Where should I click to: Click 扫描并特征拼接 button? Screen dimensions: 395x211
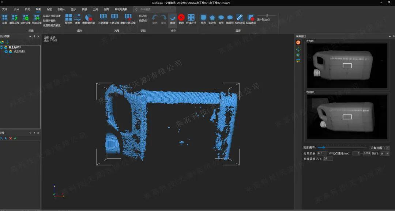tap(52, 16)
